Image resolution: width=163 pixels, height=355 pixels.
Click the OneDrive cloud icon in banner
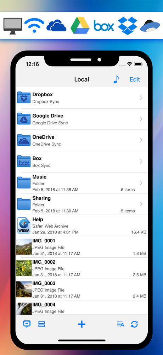[56, 26]
